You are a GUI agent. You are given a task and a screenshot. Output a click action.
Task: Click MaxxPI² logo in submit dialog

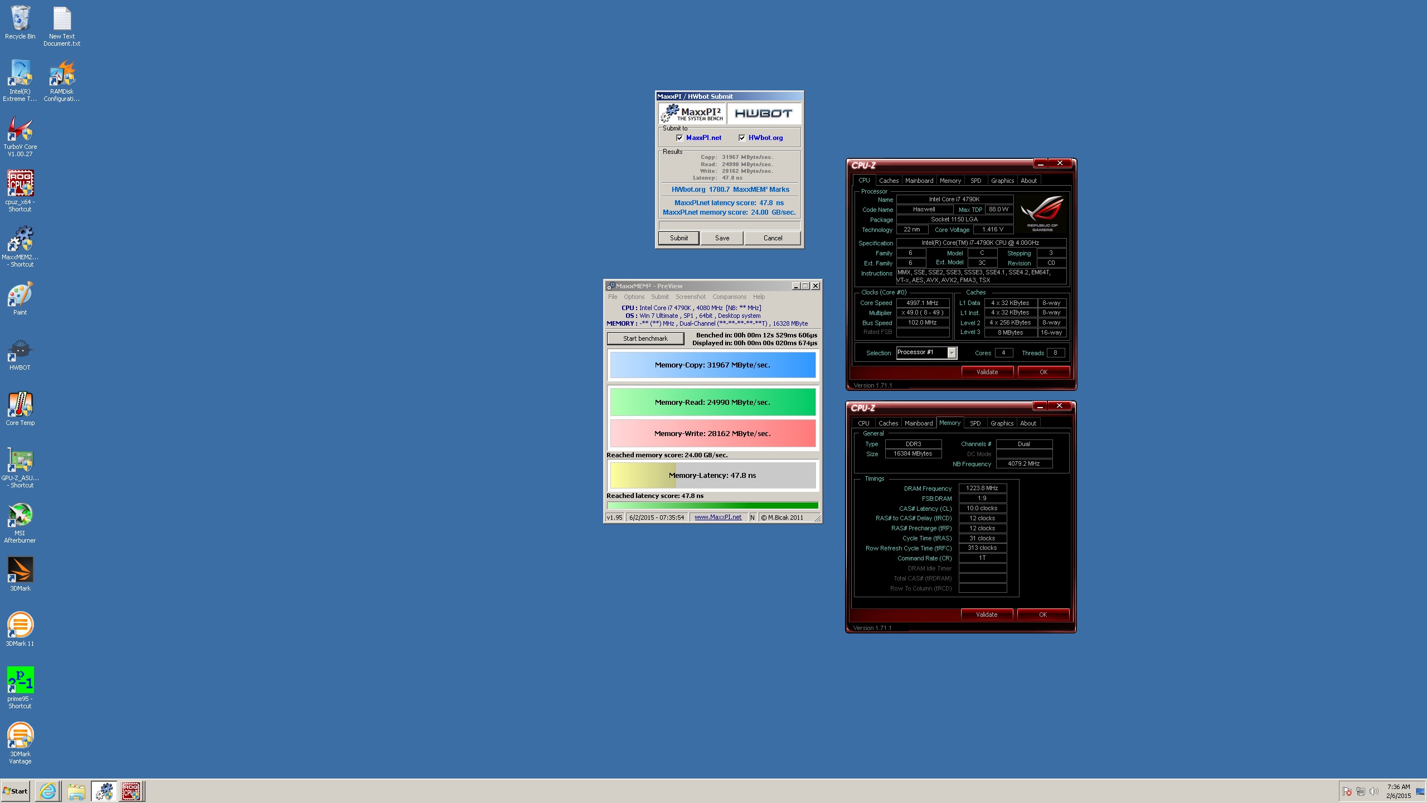coord(692,114)
